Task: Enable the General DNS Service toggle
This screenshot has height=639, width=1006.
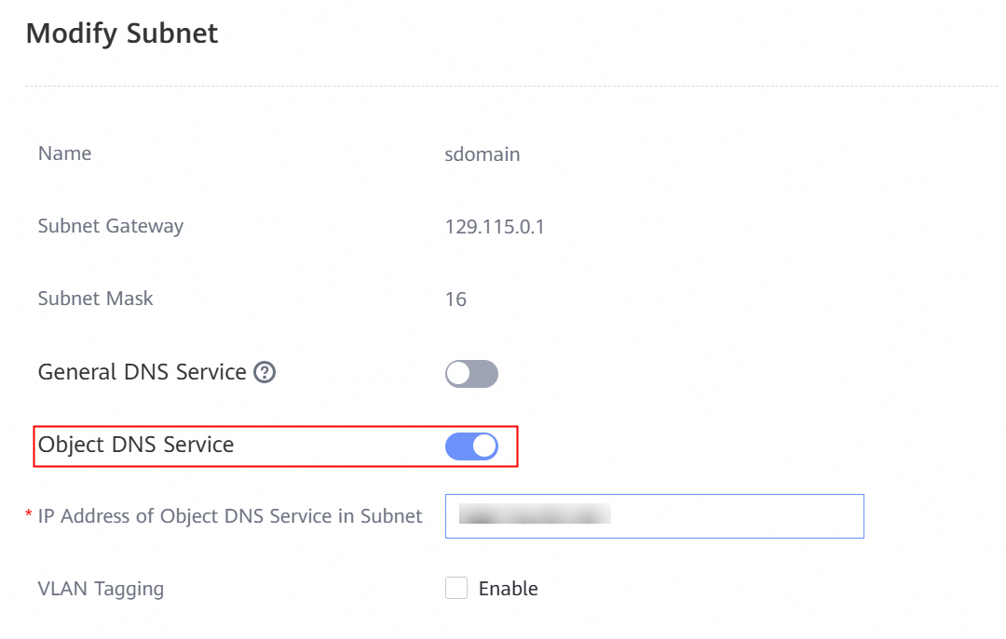Action: click(x=471, y=374)
